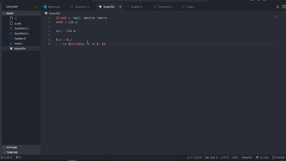The height and width of the screenshot is (161, 286).
Task: Close the Makefile tab
Action: click(x=120, y=7)
